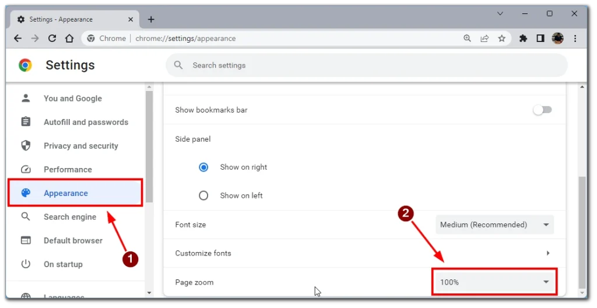The height and width of the screenshot is (308, 597).
Task: Click the Chrome logo beside Settings
Action: click(x=25, y=65)
